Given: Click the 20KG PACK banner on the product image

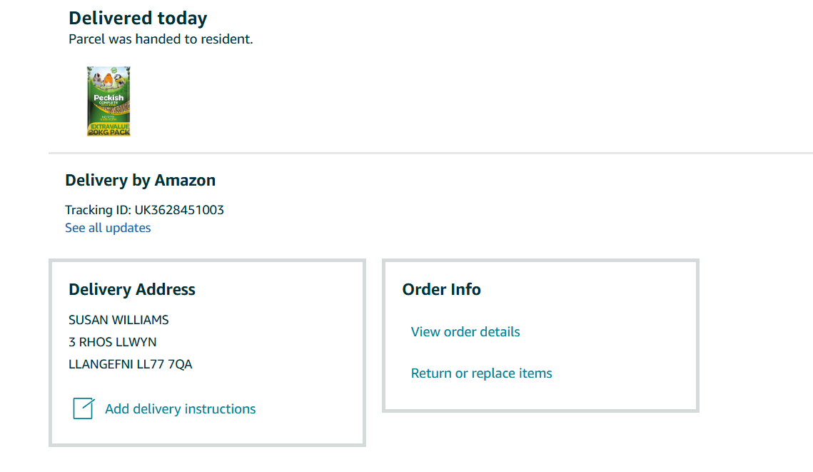Looking at the screenshot, I should 108,132.
